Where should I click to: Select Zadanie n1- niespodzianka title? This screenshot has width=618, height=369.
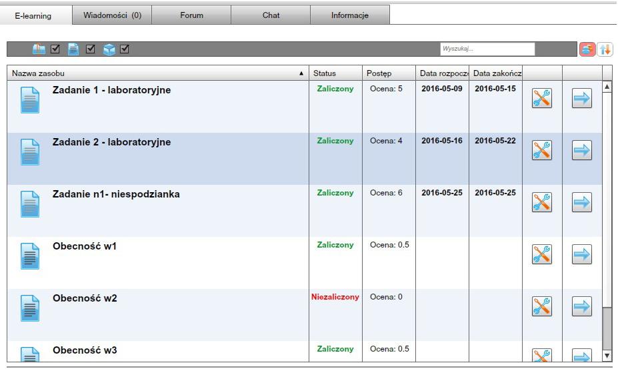click(116, 194)
